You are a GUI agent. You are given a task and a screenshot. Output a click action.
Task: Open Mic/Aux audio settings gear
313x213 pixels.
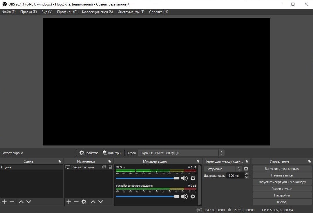pyautogui.click(x=193, y=178)
